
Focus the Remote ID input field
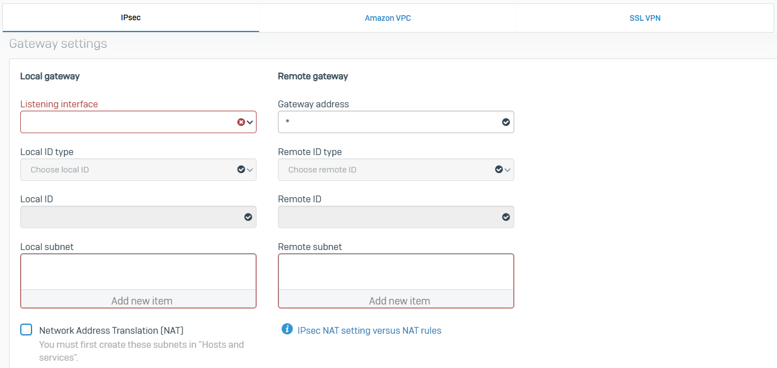388,217
